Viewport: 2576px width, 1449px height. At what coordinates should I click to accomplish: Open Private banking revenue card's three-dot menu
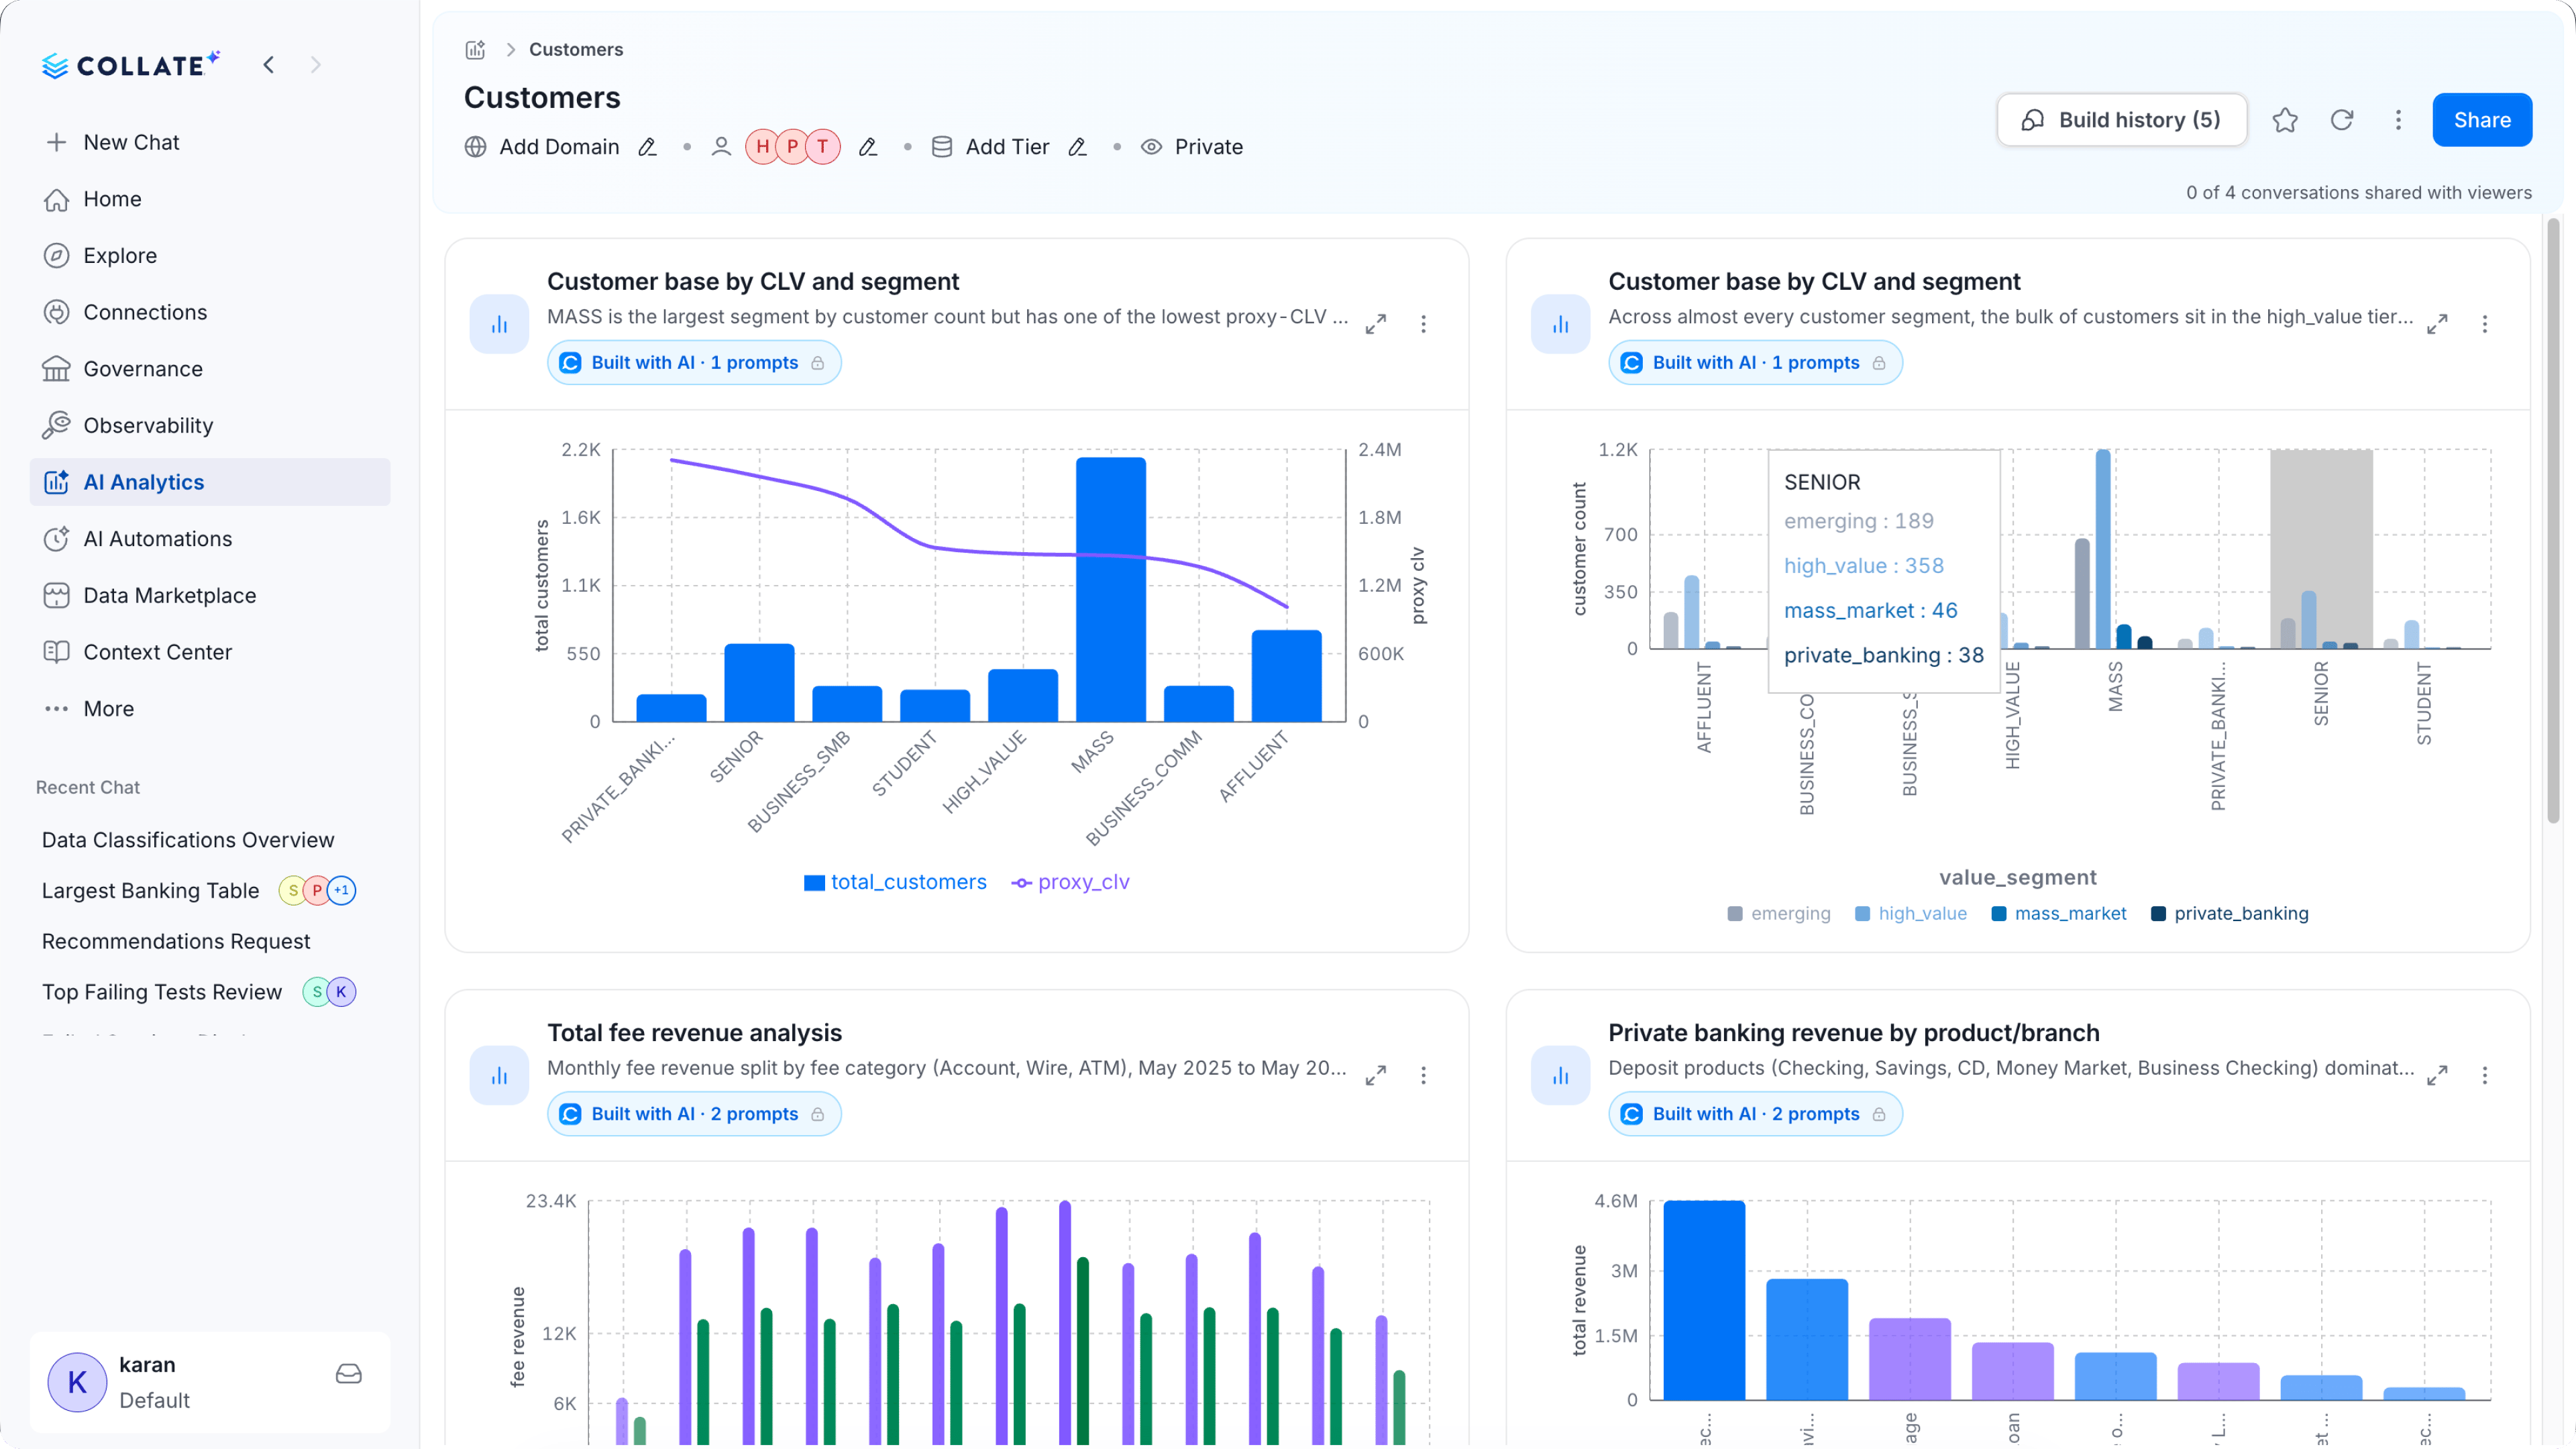coord(2484,1075)
